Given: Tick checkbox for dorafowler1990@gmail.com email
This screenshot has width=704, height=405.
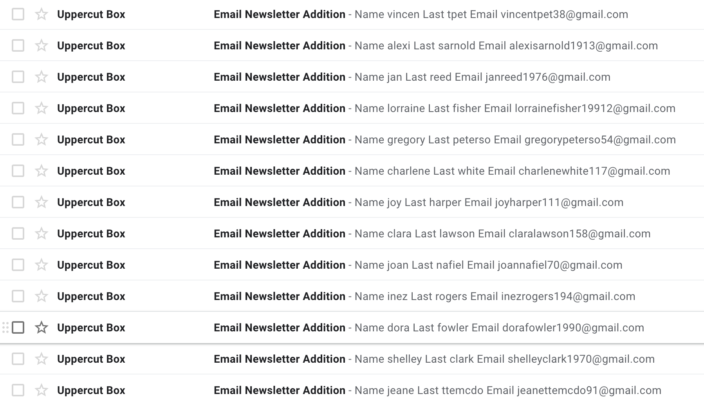Looking at the screenshot, I should (18, 328).
